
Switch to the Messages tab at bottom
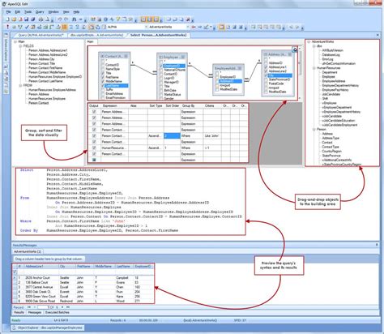point(35,312)
